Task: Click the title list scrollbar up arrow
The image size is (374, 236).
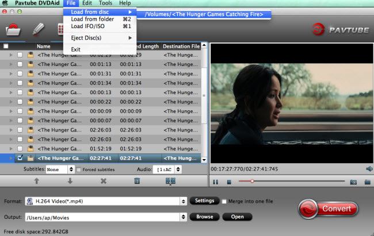Action: [x=204, y=45]
